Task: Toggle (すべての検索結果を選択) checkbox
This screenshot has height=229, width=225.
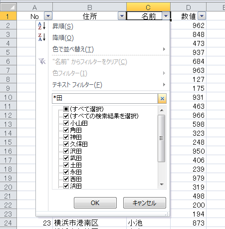Action: 66,116
